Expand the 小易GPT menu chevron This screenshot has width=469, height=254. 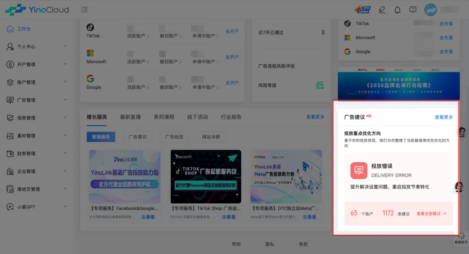click(65, 207)
